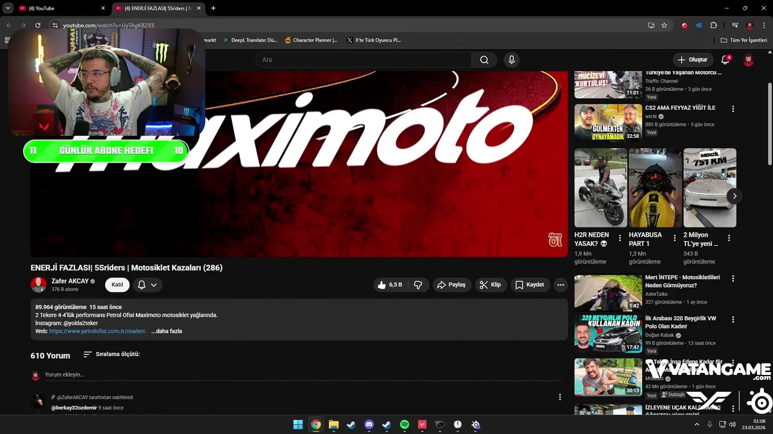Open the YouTube account avatar menu
The height and width of the screenshot is (434, 773).
(748, 60)
